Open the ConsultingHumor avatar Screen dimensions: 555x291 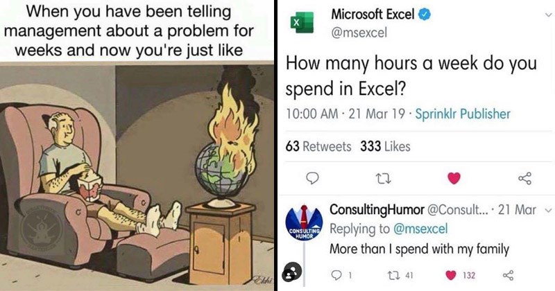(x=304, y=223)
